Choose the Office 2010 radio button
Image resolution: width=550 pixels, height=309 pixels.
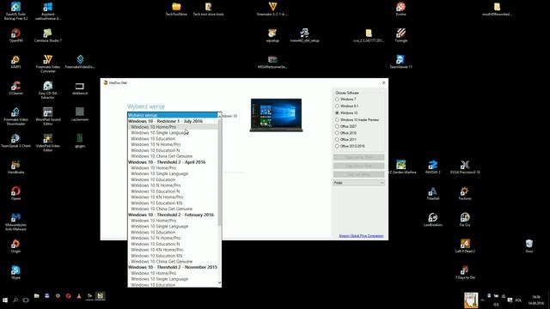337,133
